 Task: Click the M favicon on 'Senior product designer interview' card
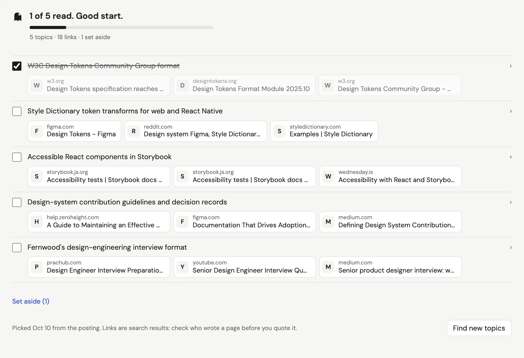tap(328, 267)
